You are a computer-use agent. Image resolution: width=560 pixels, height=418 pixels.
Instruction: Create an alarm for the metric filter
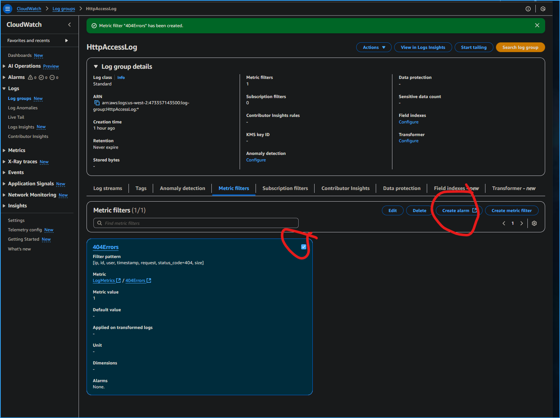pos(456,210)
